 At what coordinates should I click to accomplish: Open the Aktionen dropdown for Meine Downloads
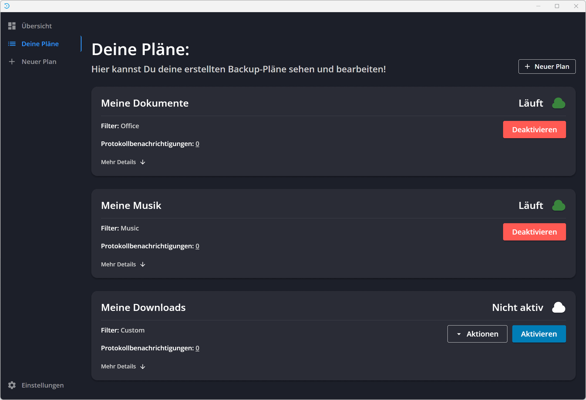pos(477,334)
